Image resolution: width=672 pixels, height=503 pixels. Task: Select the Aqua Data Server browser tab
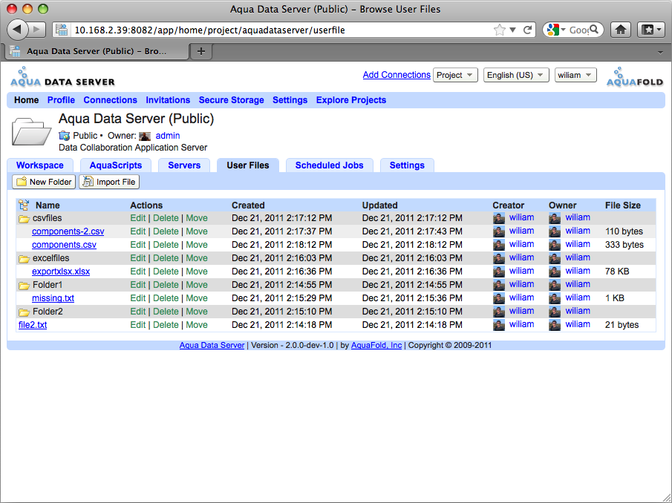[97, 51]
